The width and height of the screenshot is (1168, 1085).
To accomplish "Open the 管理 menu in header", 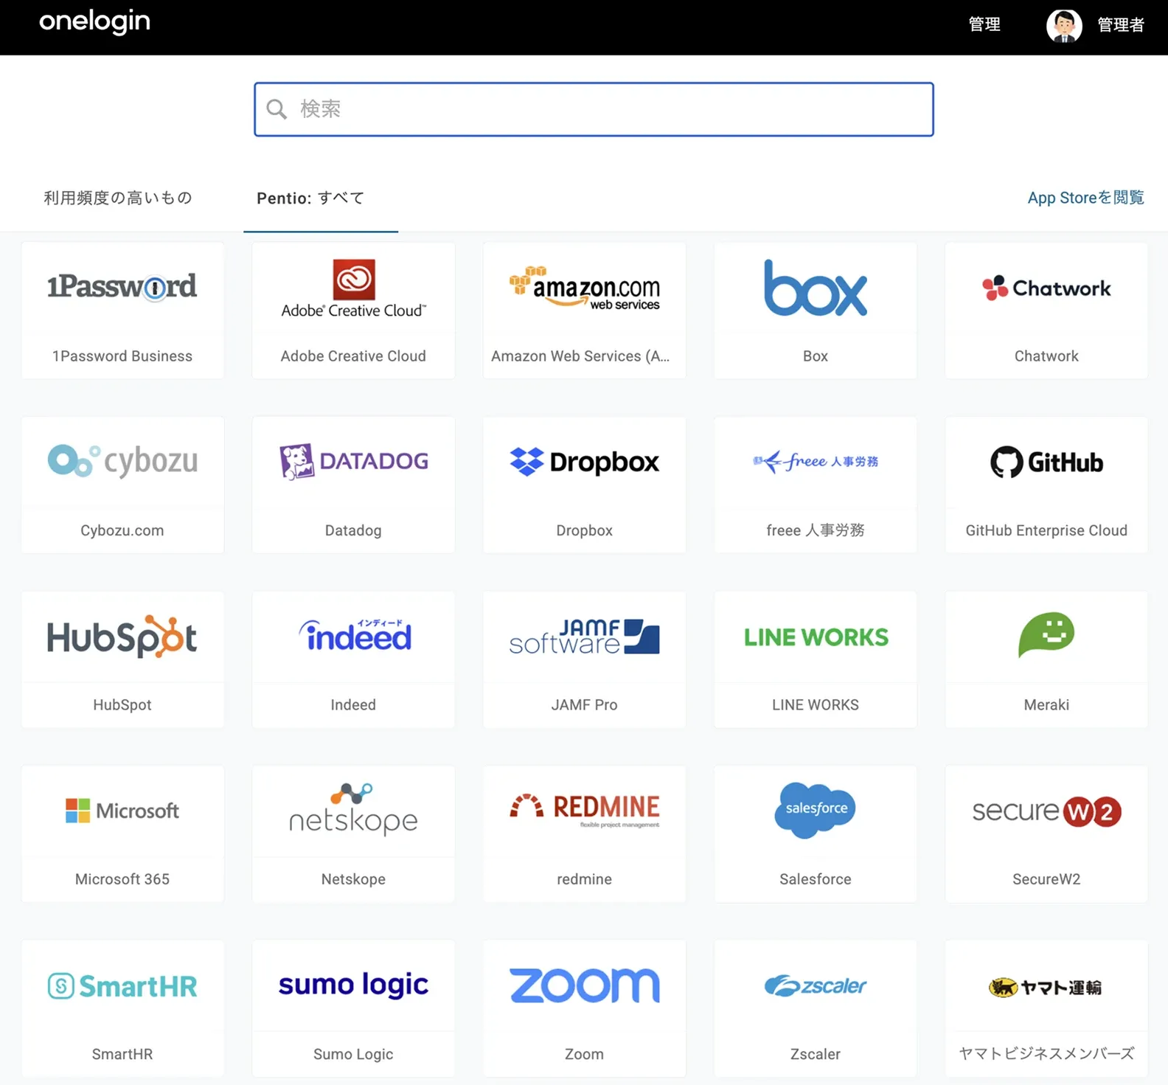I will (x=984, y=25).
